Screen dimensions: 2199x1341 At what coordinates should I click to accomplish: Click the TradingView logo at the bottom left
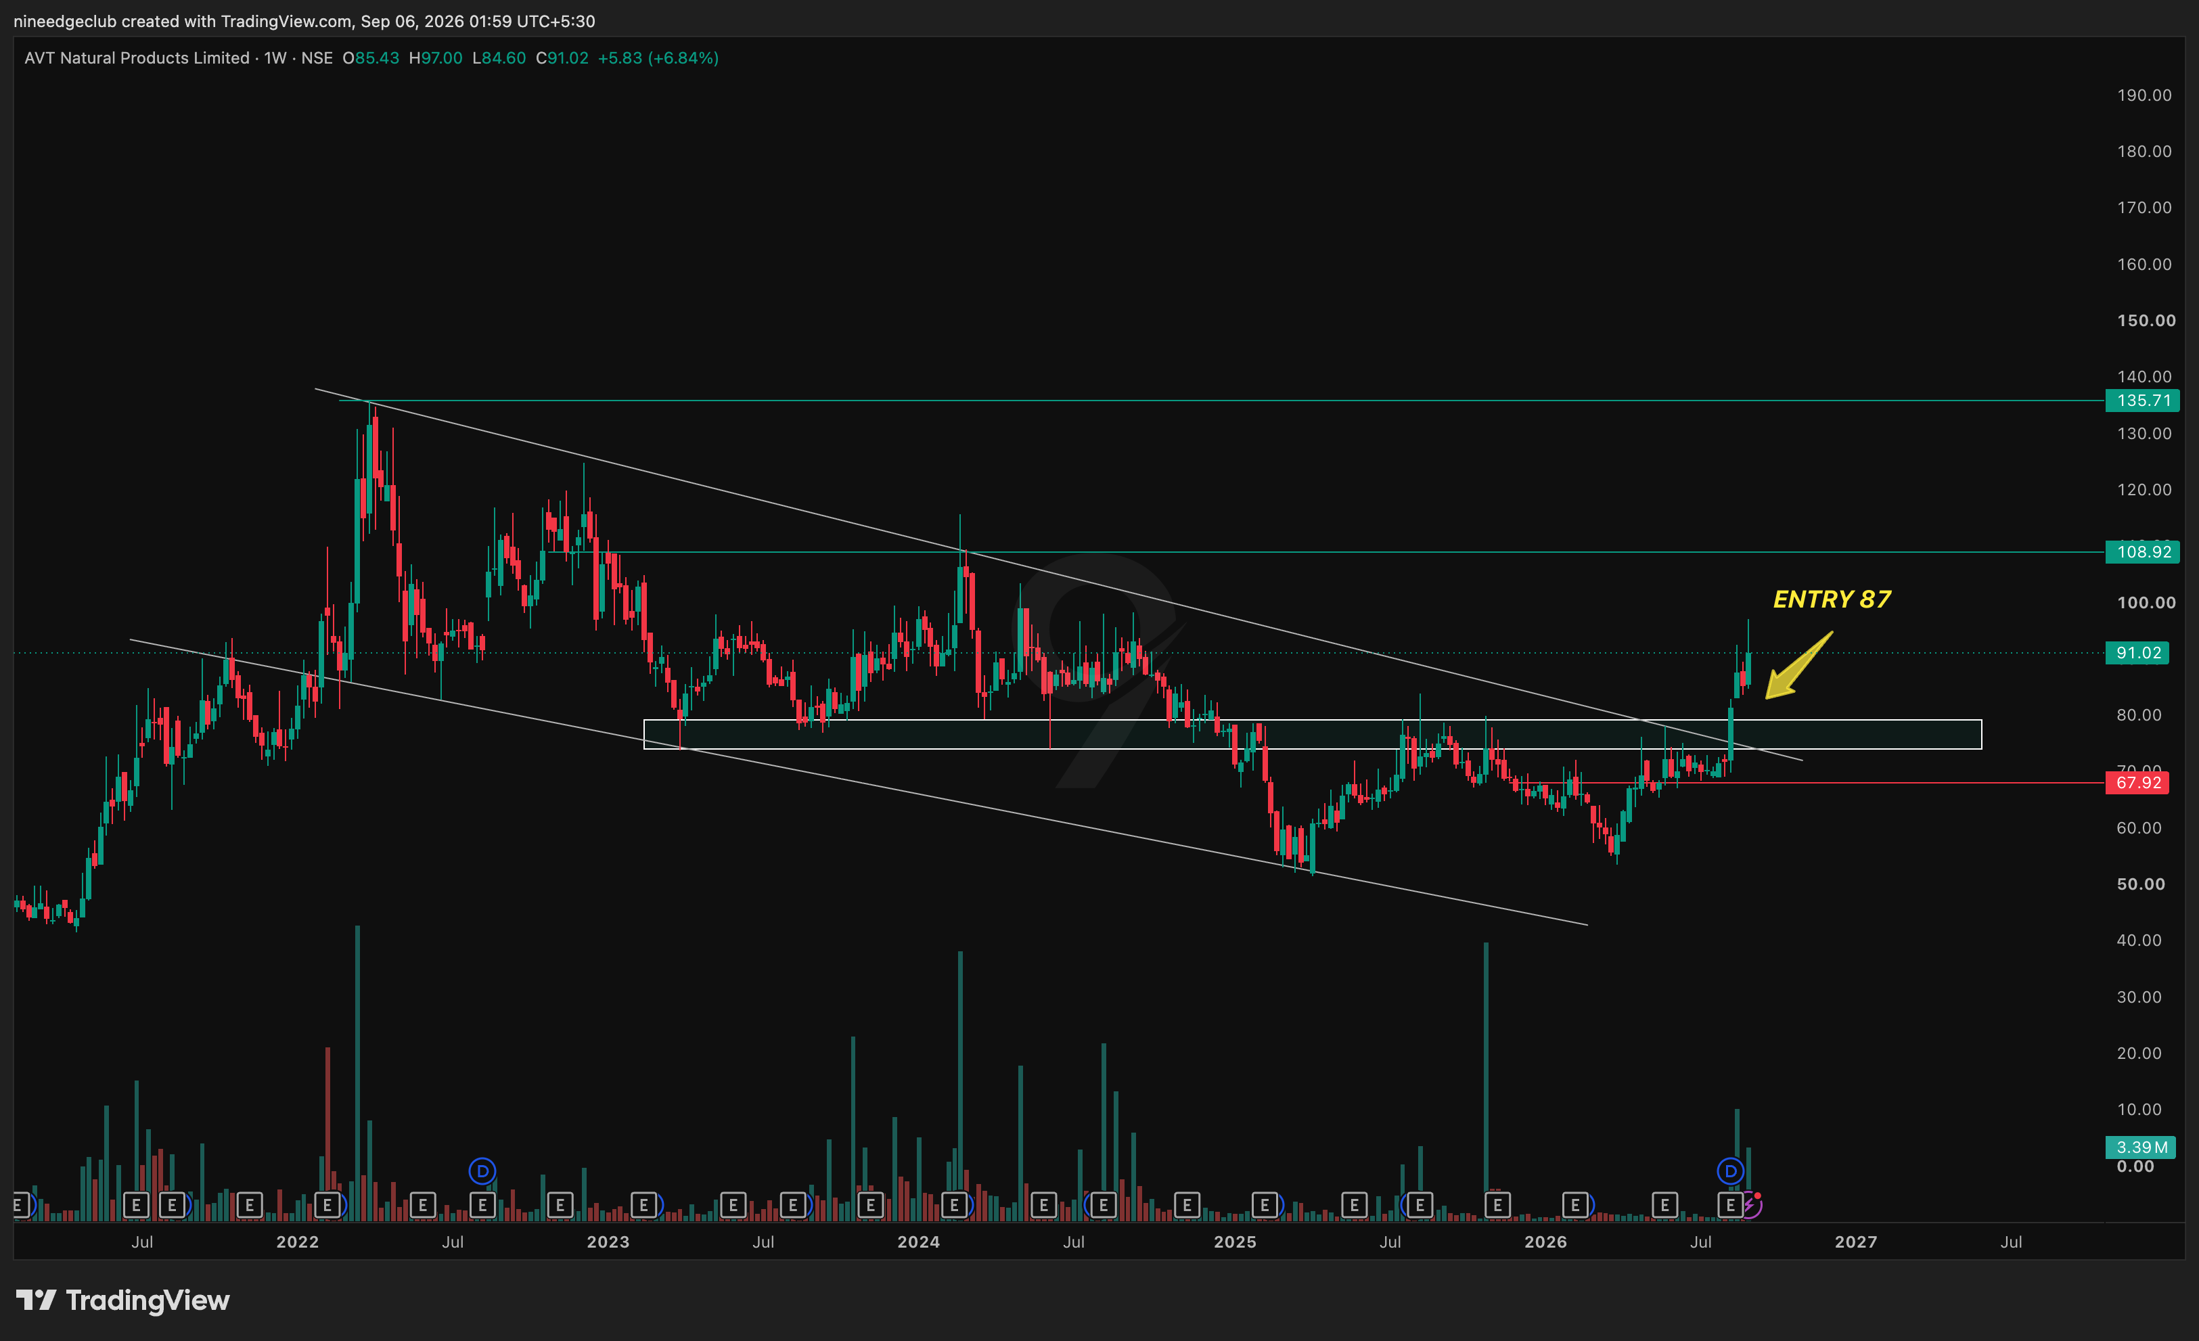[x=123, y=1300]
